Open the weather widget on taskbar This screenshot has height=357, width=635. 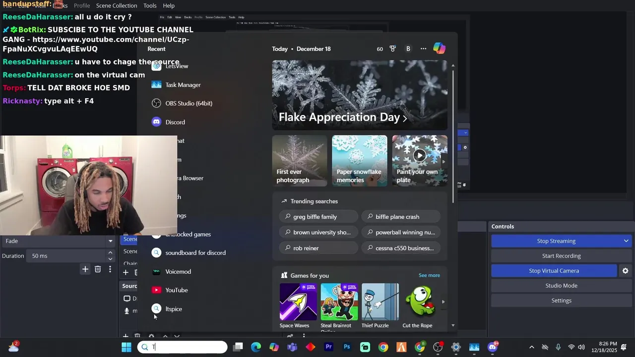(x=13, y=347)
